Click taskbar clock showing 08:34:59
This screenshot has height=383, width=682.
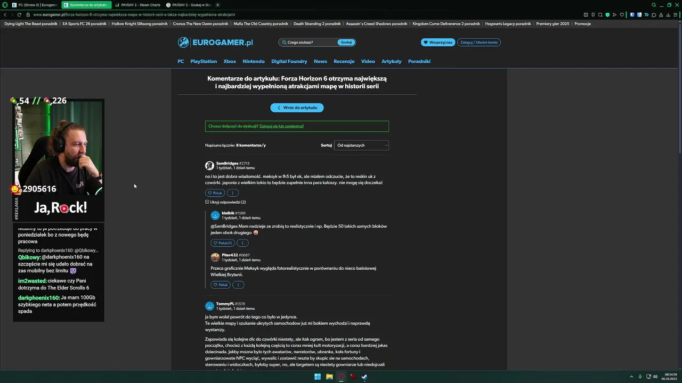coord(671,374)
